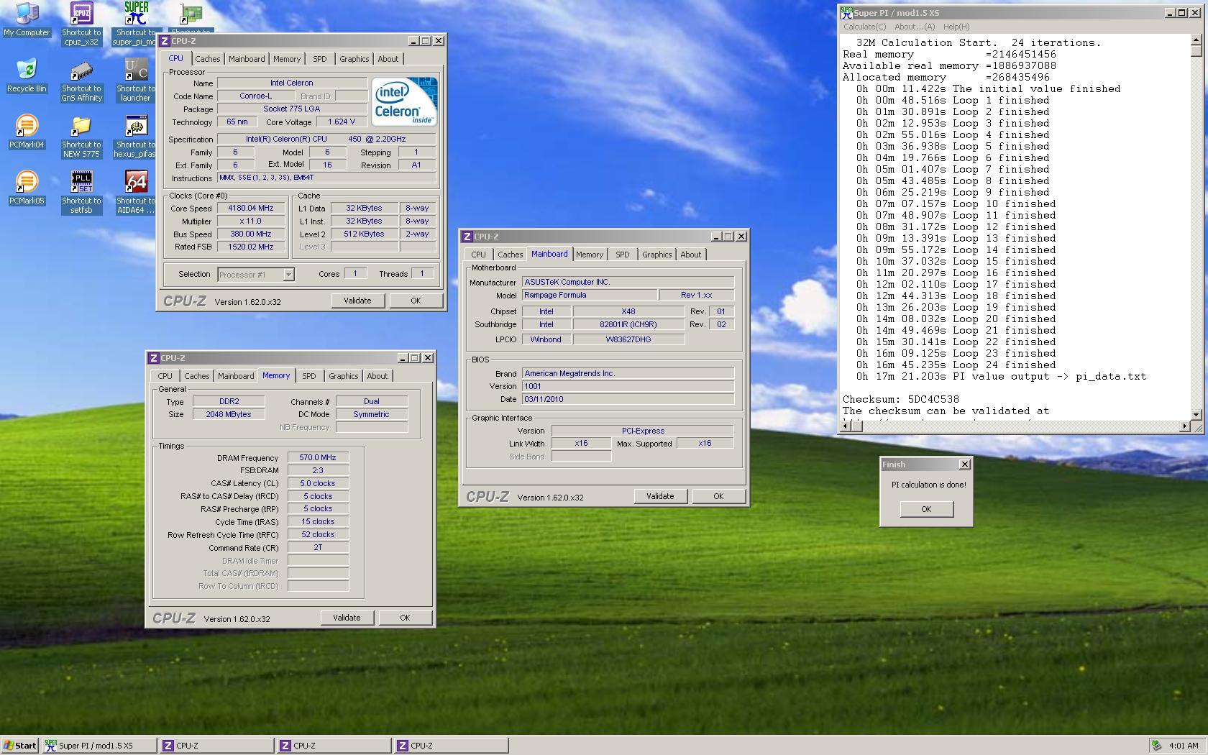Select Super PI taskbar button
Image resolution: width=1208 pixels, height=755 pixels.
tap(99, 746)
